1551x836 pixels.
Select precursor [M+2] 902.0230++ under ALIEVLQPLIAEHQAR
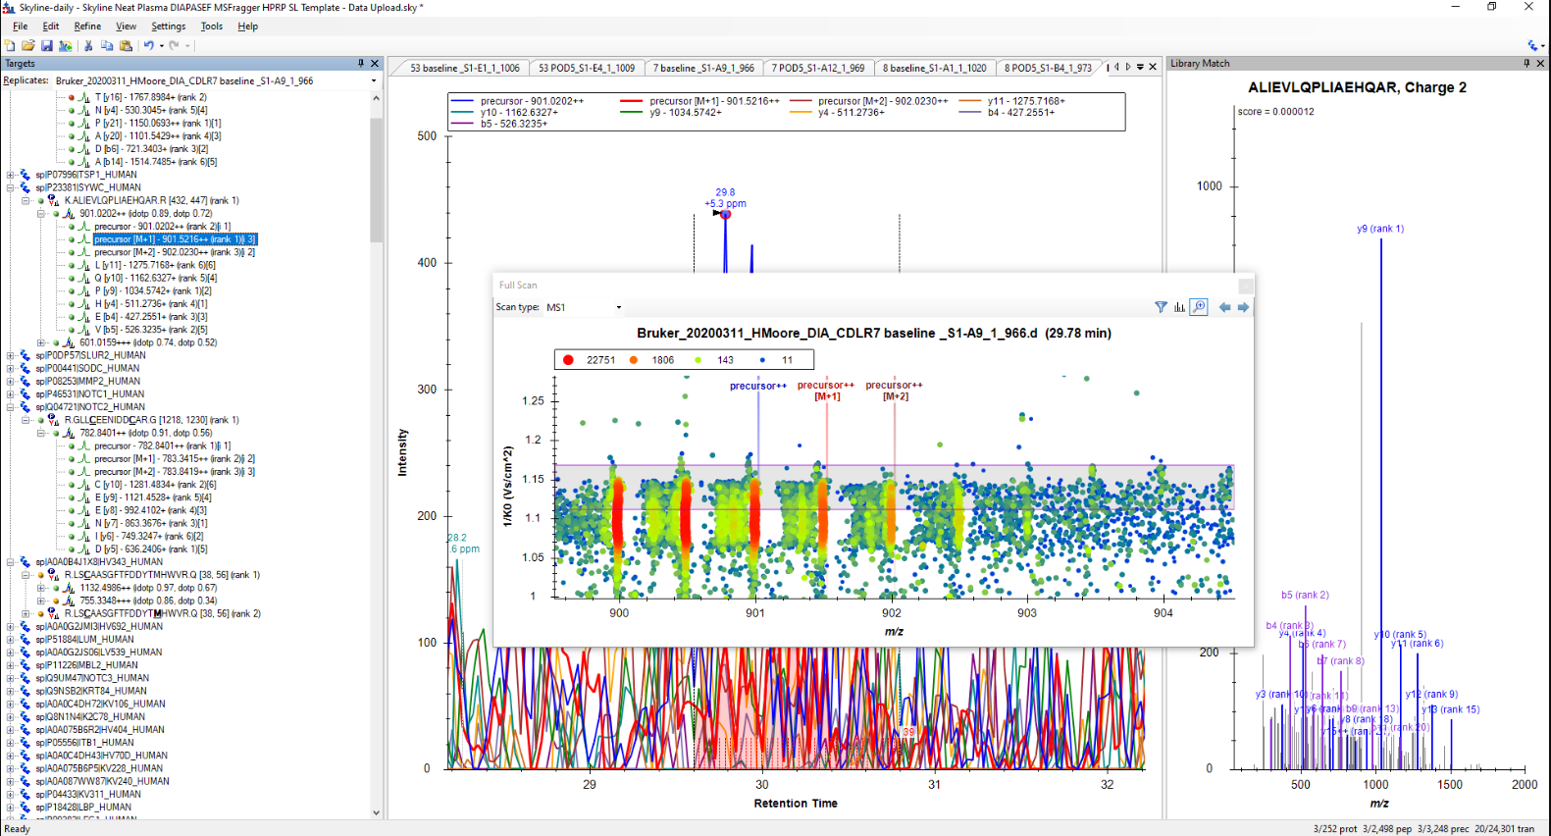174,252
